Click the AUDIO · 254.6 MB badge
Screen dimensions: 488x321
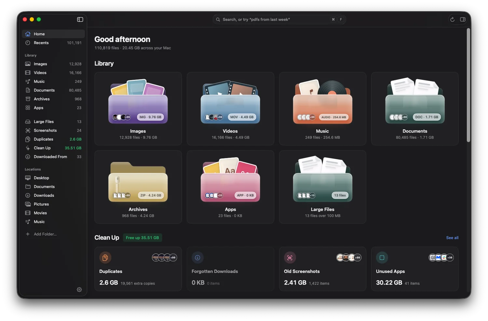coord(334,117)
